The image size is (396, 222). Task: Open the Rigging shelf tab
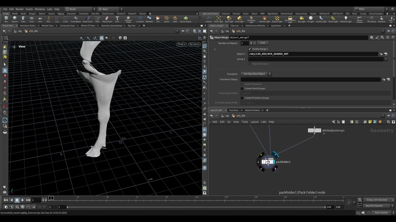pyautogui.click(x=61, y=14)
